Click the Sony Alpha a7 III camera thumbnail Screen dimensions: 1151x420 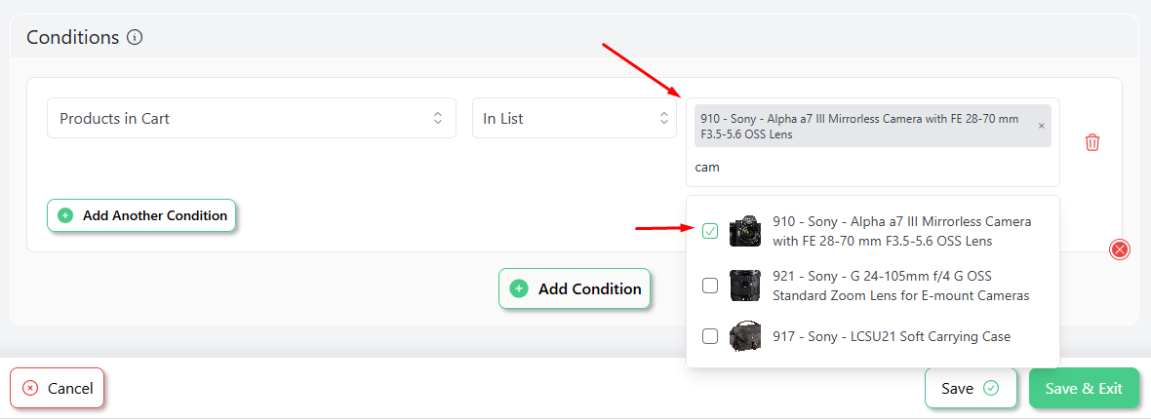pyautogui.click(x=745, y=231)
